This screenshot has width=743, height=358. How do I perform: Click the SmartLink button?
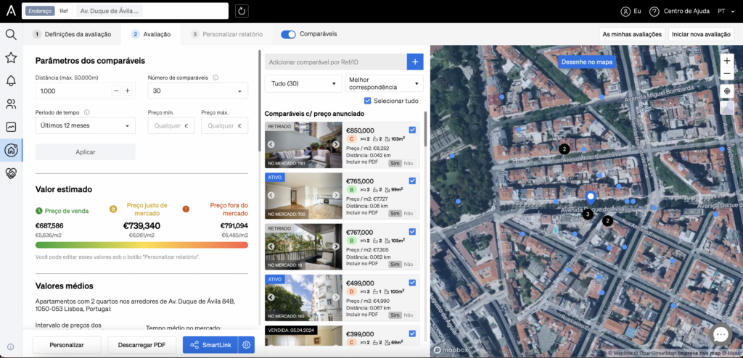[210, 345]
